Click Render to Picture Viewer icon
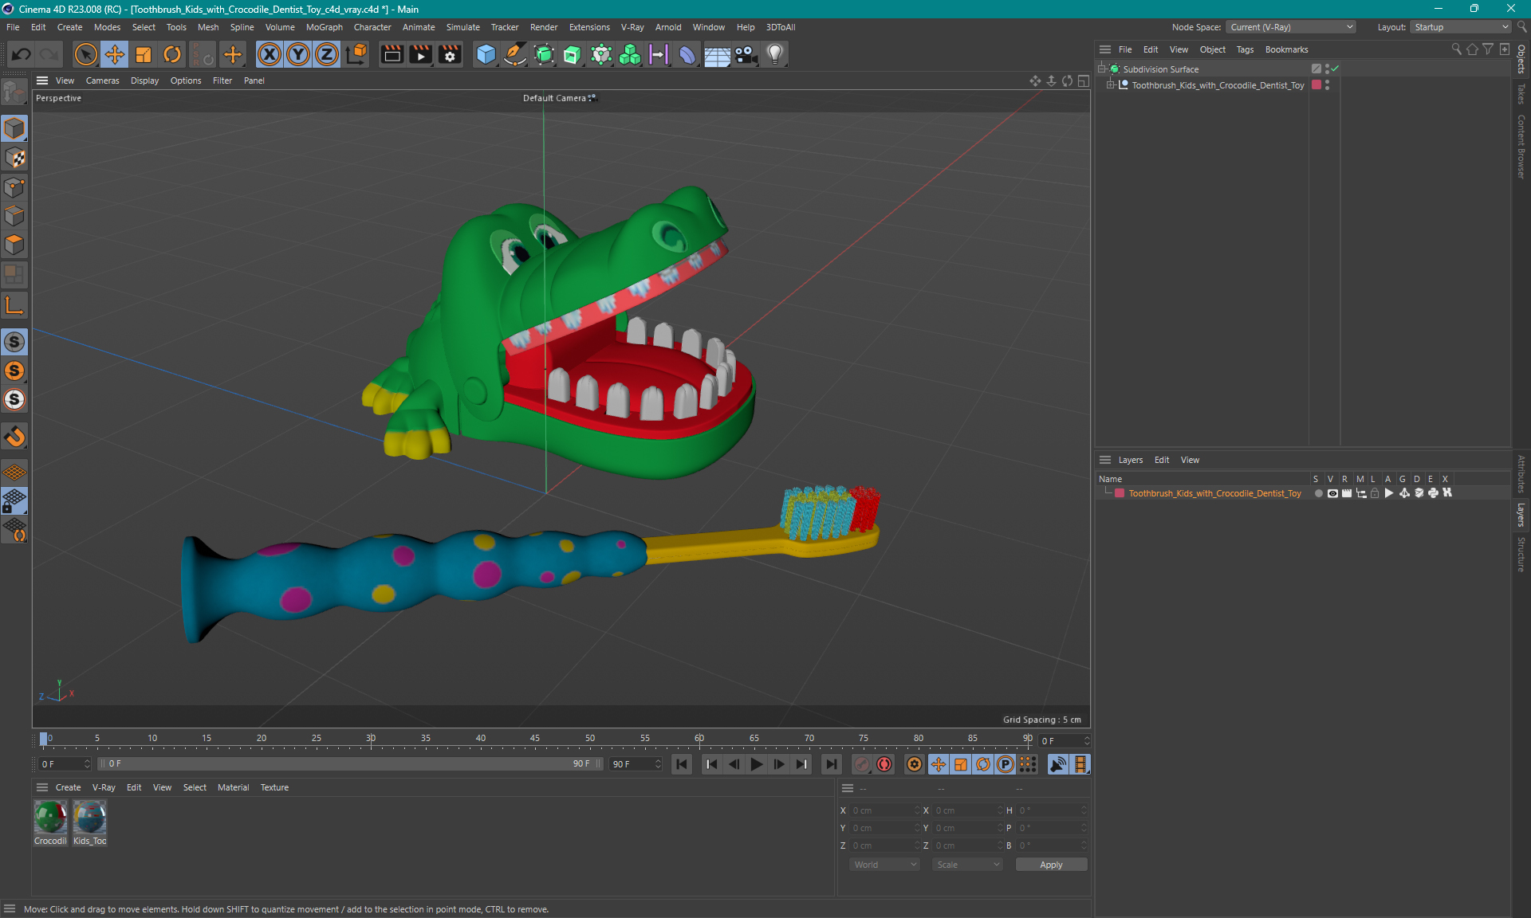 (x=420, y=54)
